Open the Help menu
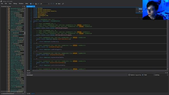The width and height of the screenshot is (169, 95). click(26, 3)
